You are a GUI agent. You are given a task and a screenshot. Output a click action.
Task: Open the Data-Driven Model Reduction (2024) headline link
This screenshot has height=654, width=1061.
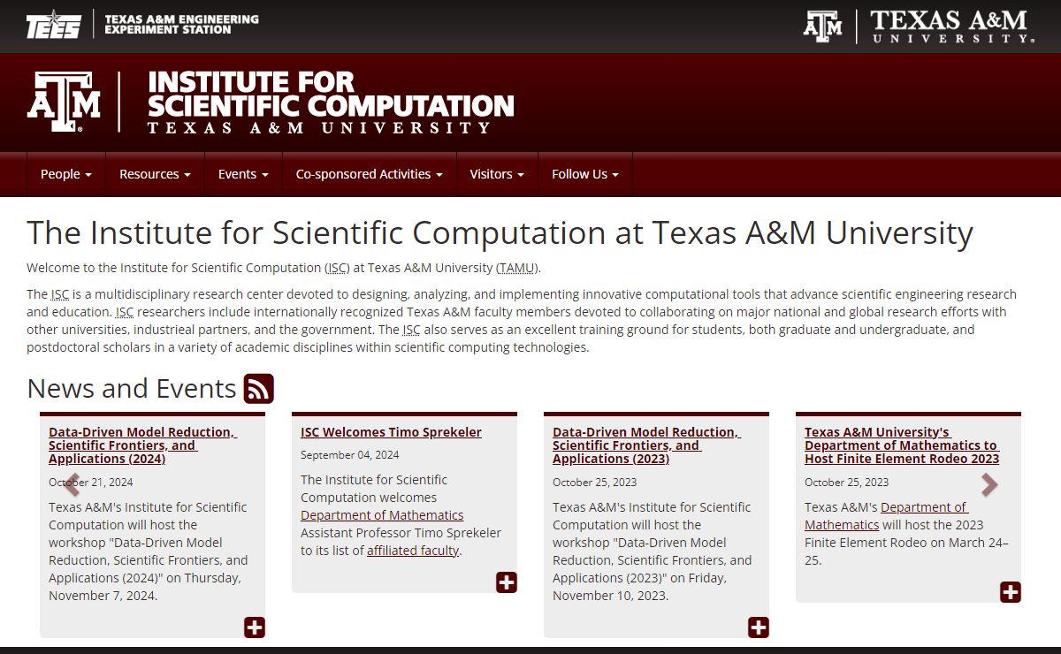pos(142,445)
